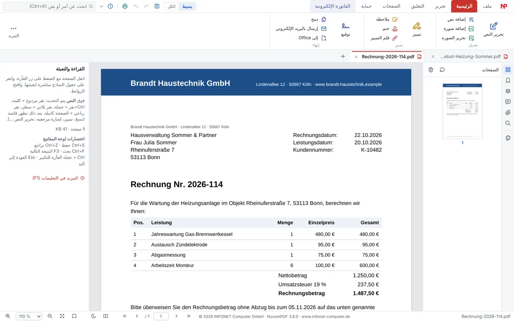Viewport: 514px width, 321px height.
Task: Fit page to window with the expand icon
Action: click(x=62, y=316)
